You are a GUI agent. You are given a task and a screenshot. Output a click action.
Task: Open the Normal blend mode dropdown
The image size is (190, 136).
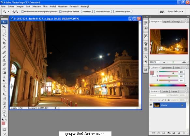(x=159, y=95)
